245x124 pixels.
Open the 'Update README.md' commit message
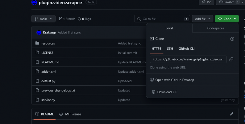132,62
